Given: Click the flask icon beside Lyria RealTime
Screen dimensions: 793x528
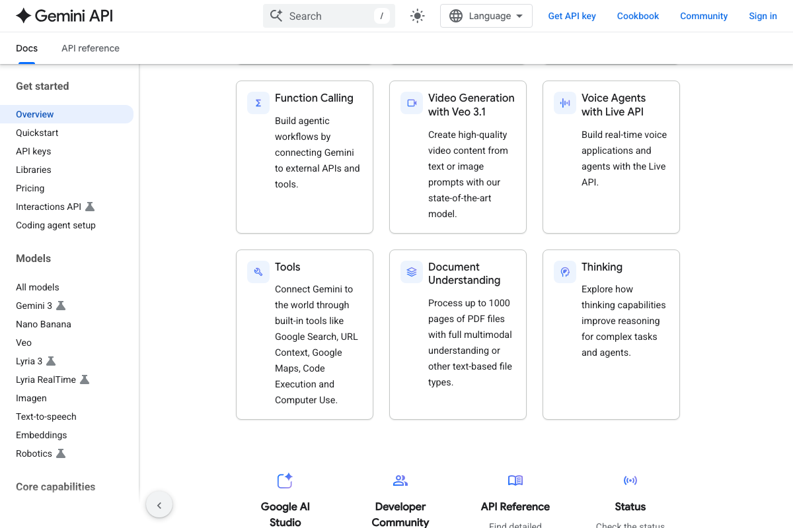Looking at the screenshot, I should [x=84, y=379].
